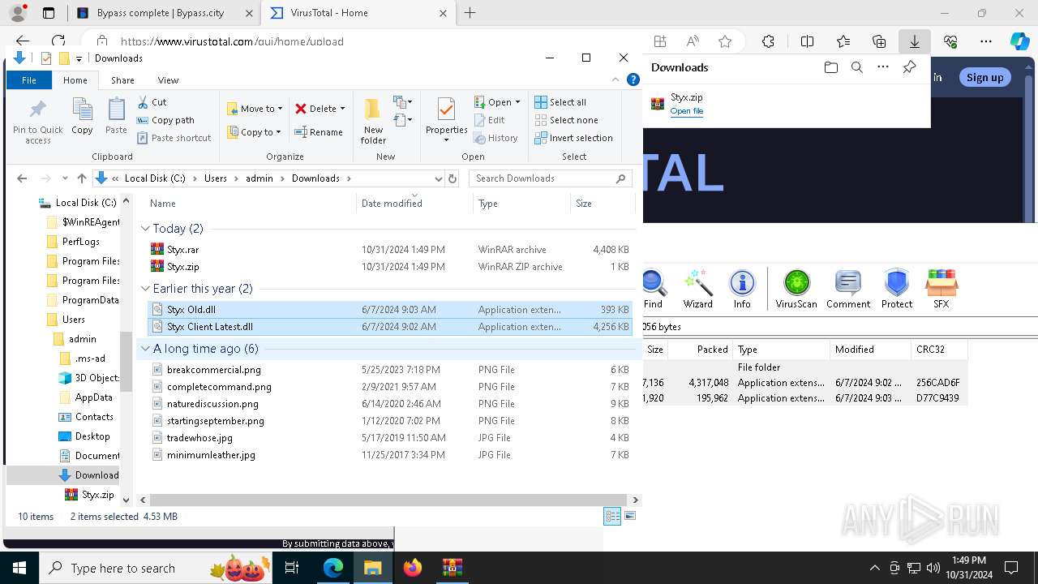Open the Copy to dropdown
This screenshot has height=584, width=1038.
click(254, 132)
